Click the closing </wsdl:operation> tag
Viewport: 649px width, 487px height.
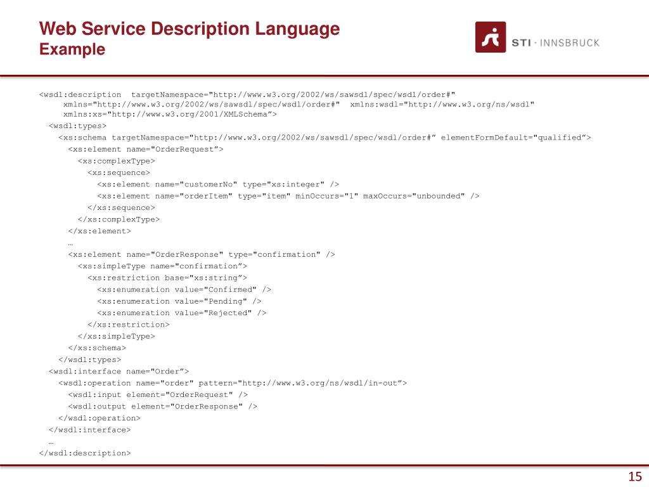pyautogui.click(x=100, y=419)
